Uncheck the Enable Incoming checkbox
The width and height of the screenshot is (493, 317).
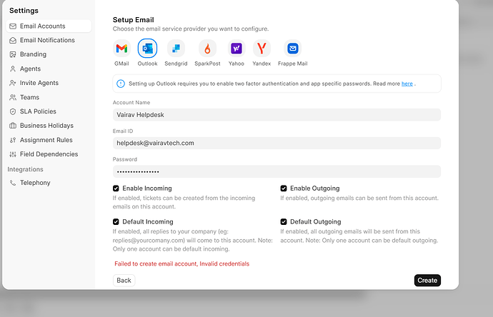pos(116,188)
